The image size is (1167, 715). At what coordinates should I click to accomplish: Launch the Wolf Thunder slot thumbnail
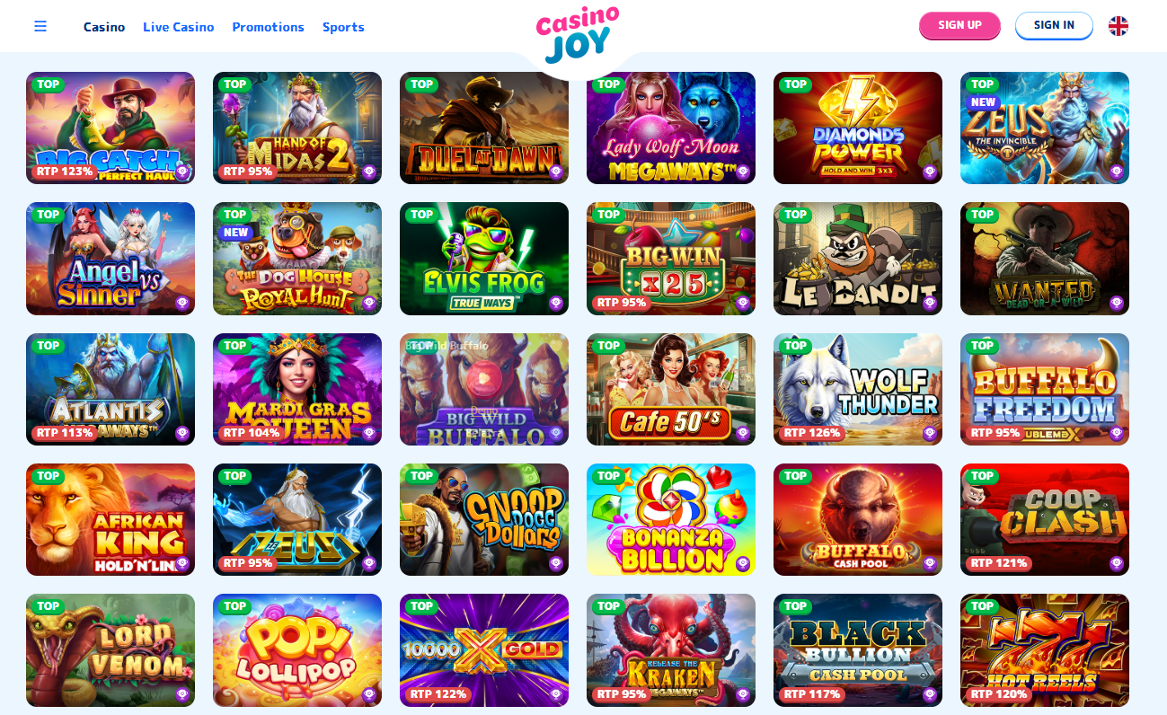(858, 389)
